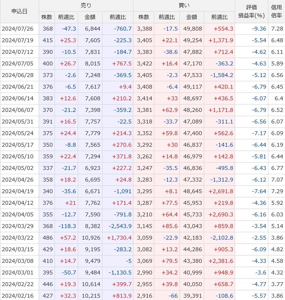The width and height of the screenshot is (285, 300).
Task: Select the buy amount 48,645 cell
Action: (x=192, y=191)
